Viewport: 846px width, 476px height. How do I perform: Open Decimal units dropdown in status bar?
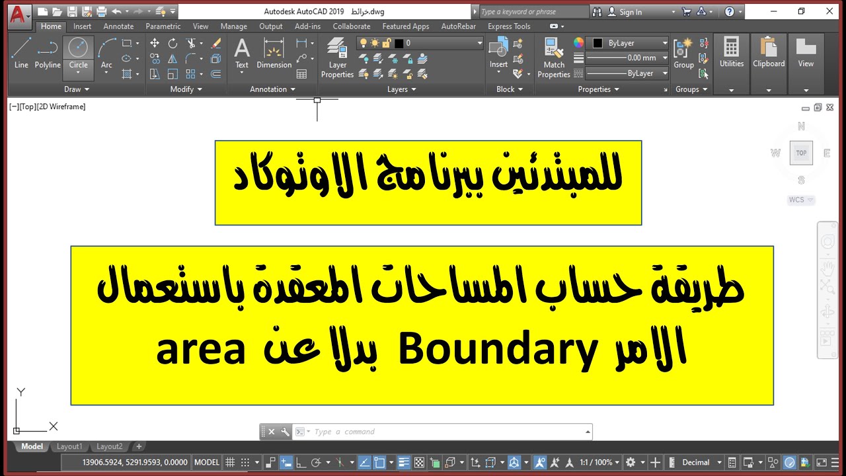pos(700,462)
